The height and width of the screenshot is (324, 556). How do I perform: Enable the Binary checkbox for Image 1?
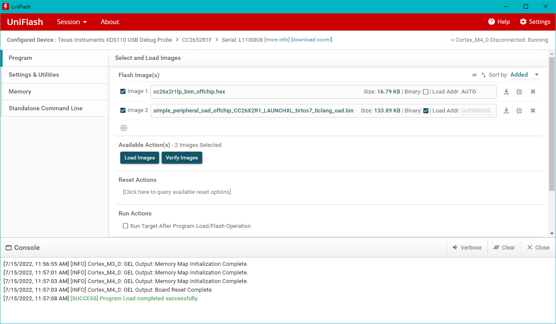point(426,92)
